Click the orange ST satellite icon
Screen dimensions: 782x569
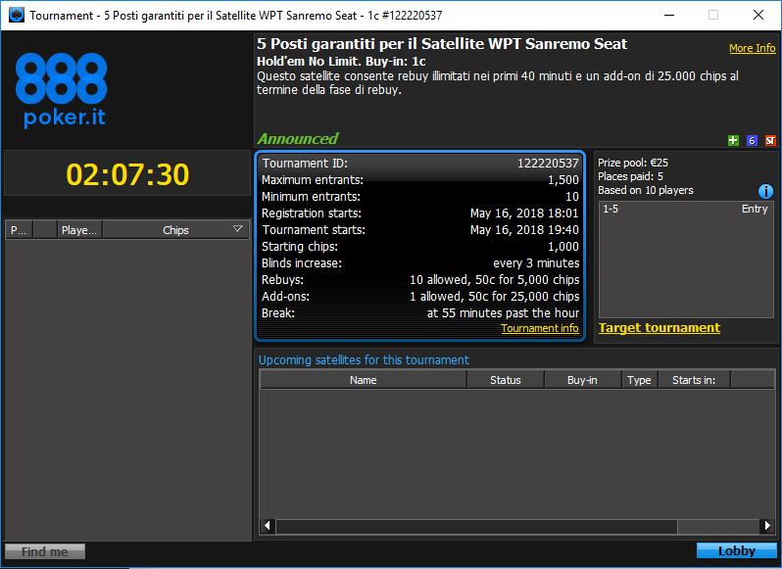(770, 140)
